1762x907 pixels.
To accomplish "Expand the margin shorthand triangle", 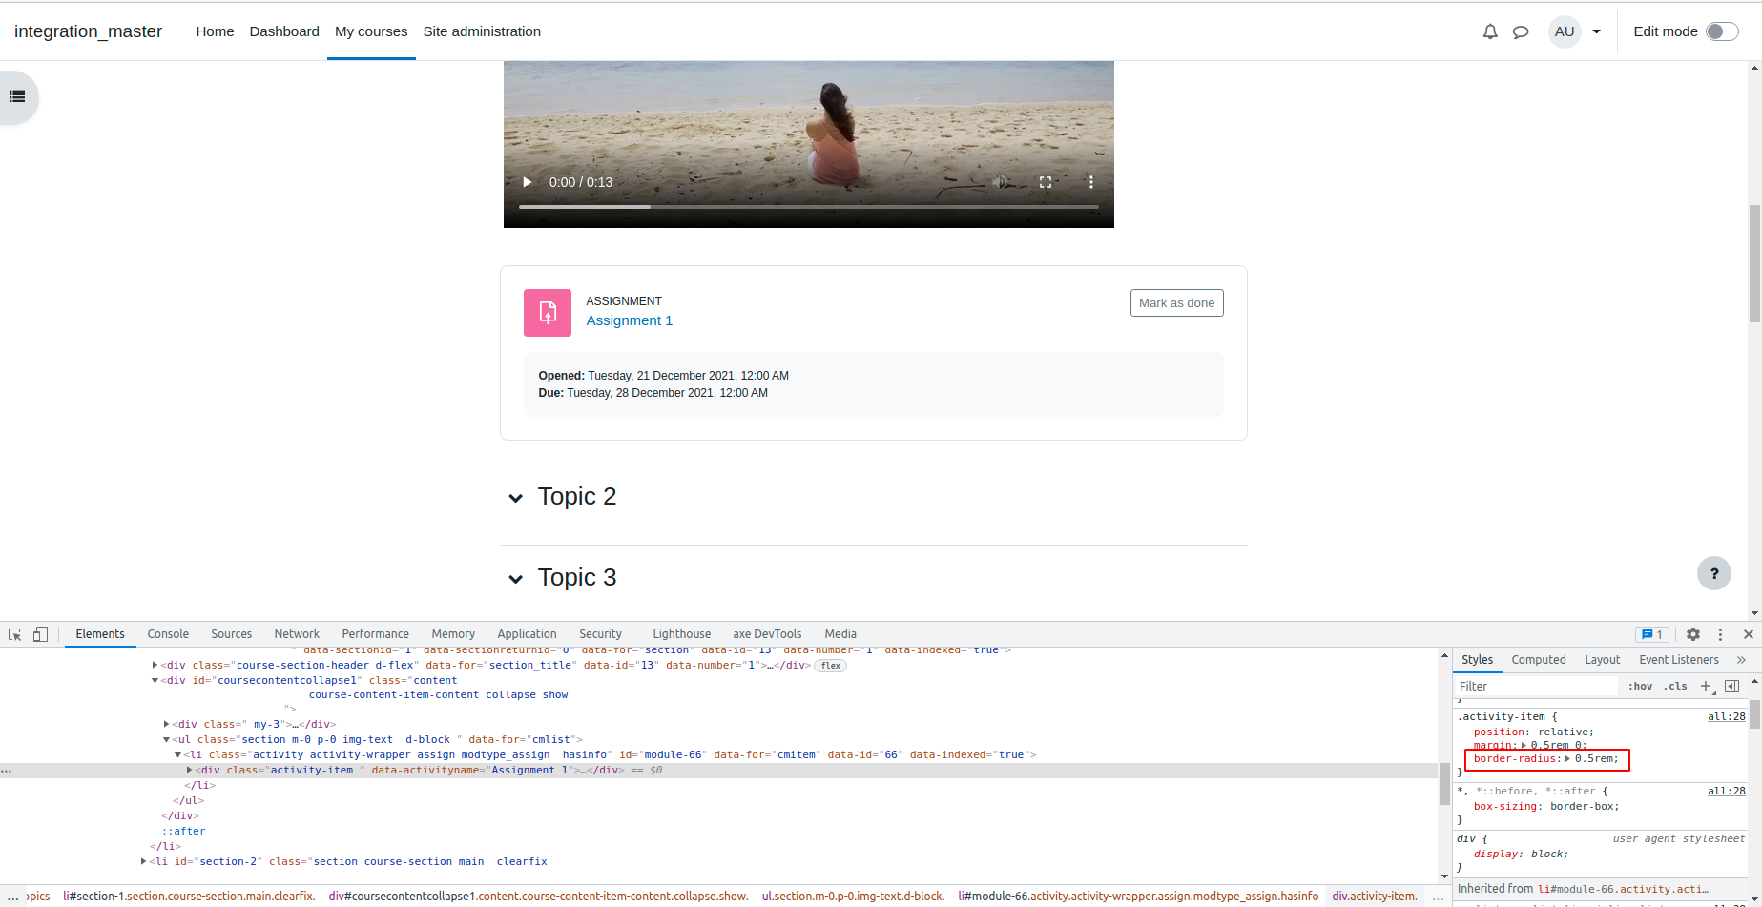I will coord(1524,746).
